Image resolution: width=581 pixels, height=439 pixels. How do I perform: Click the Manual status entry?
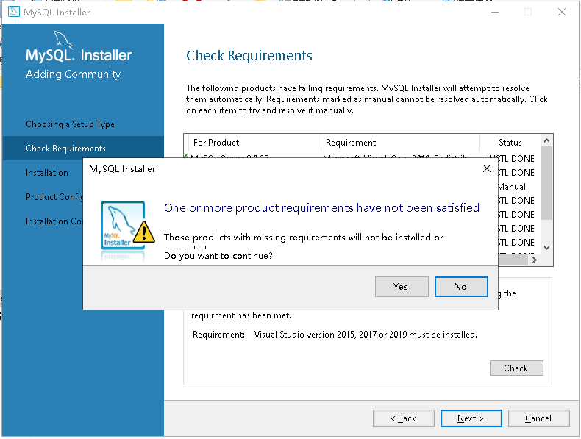point(512,187)
